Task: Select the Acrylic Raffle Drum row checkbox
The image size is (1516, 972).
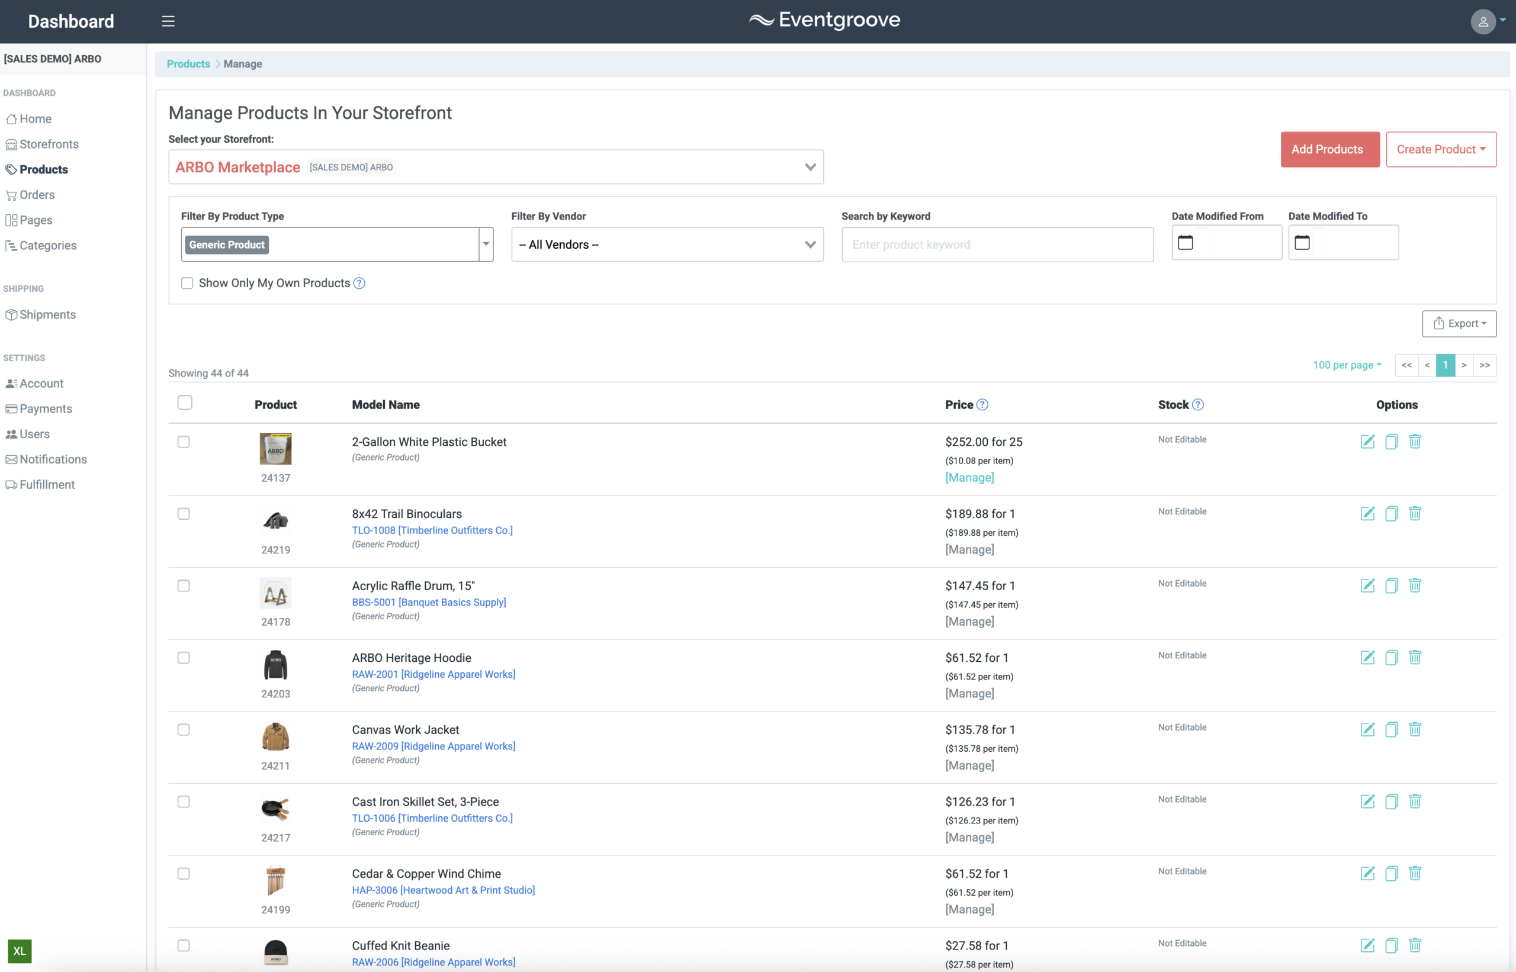Action: tap(184, 585)
